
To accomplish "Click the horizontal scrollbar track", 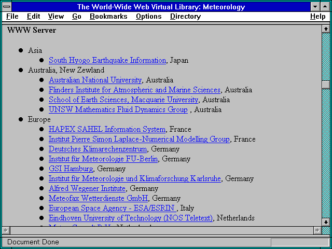I will click(x=161, y=230).
